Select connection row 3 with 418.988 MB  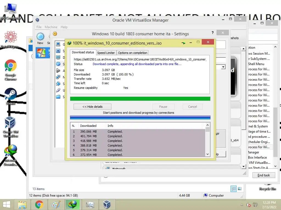[138, 141]
